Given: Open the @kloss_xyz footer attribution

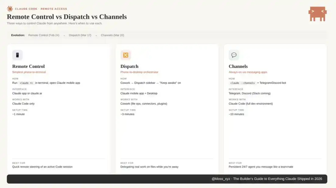Looking at the screenshot, I should [221, 179].
